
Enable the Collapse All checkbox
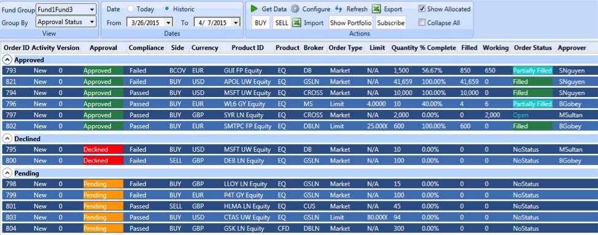point(422,23)
